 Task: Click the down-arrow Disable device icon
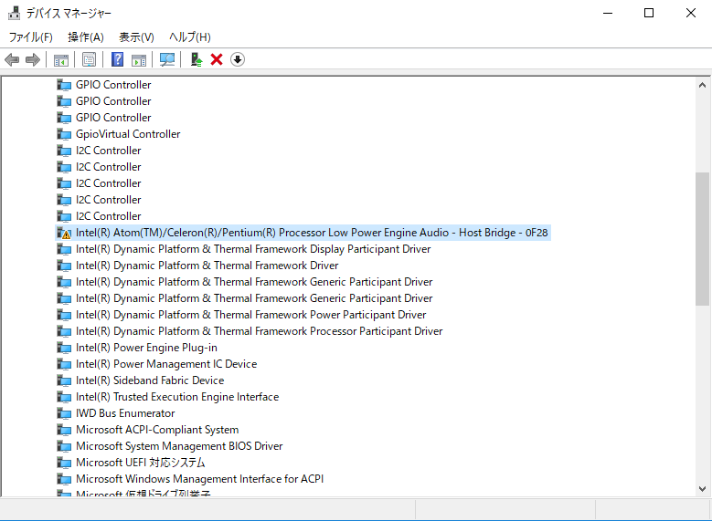pyautogui.click(x=238, y=59)
